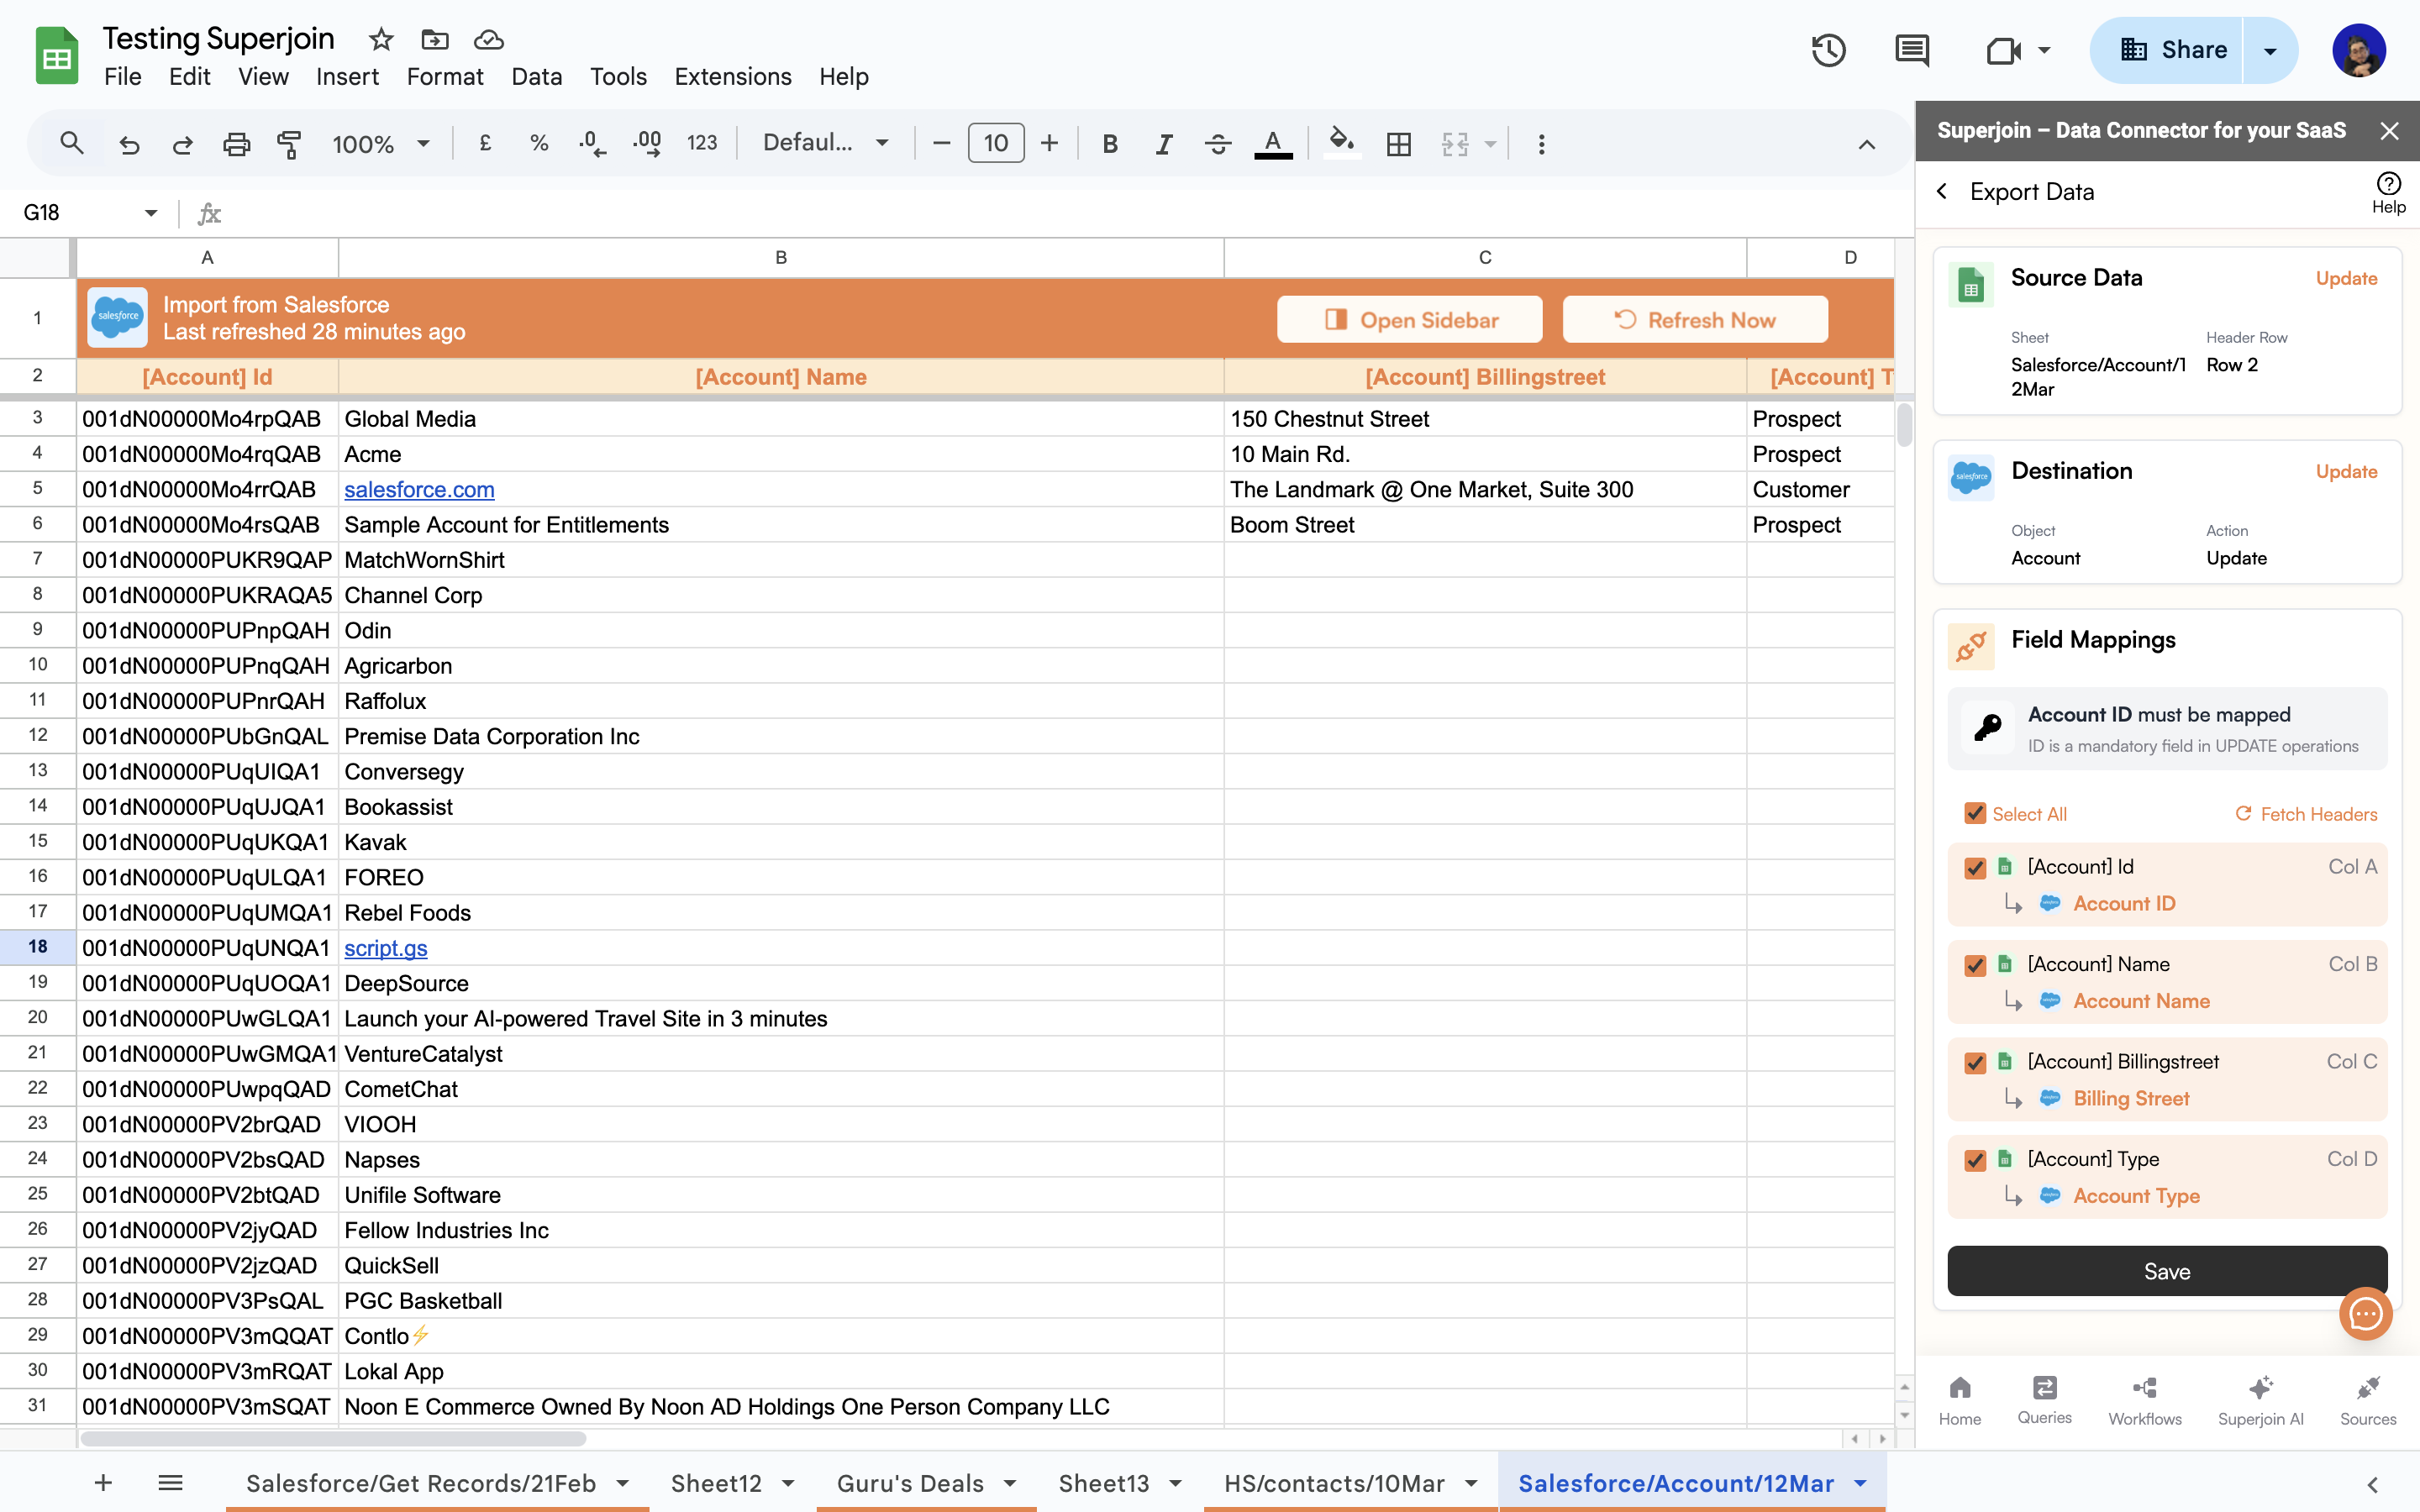This screenshot has width=2420, height=1512.
Task: Click the paint format roller icon
Action: pyautogui.click(x=289, y=144)
